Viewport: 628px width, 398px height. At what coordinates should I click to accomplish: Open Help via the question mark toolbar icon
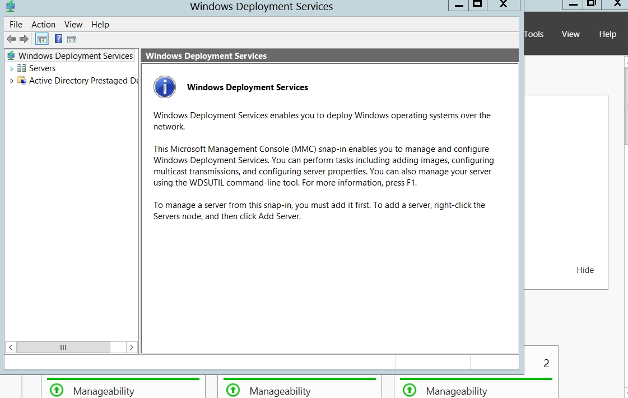(x=58, y=39)
